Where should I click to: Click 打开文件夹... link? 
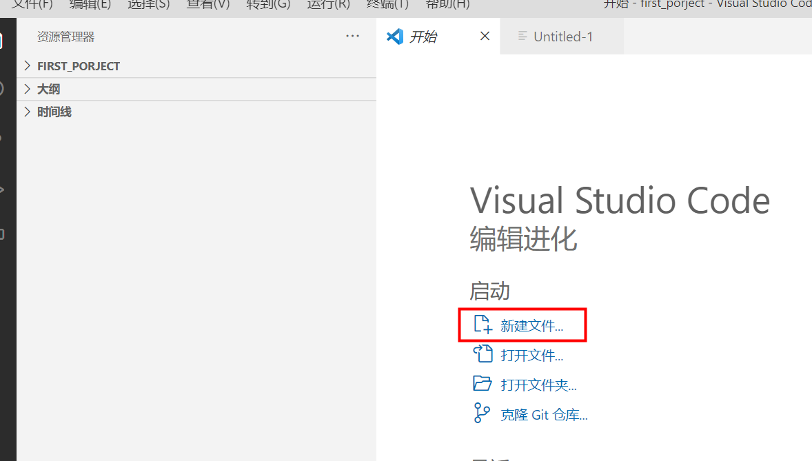[538, 385]
